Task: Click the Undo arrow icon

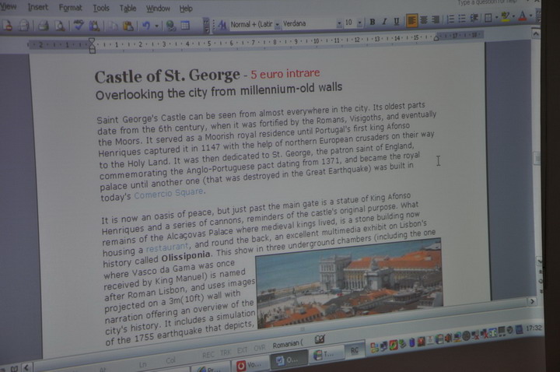Action: point(146,26)
